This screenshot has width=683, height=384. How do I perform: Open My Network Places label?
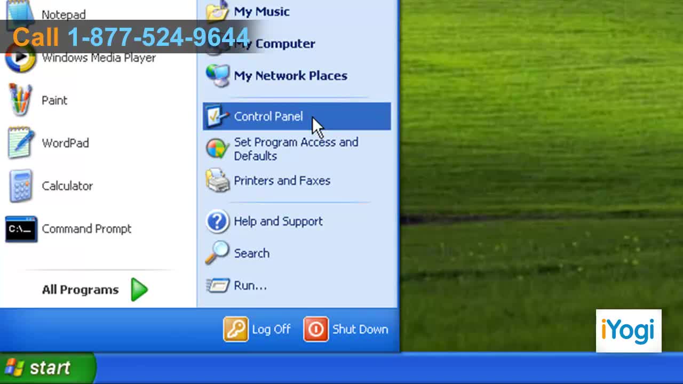[290, 76]
